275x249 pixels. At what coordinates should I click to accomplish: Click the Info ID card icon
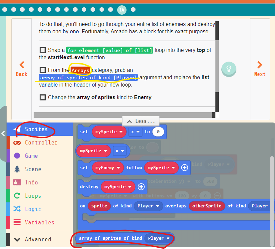(17, 182)
